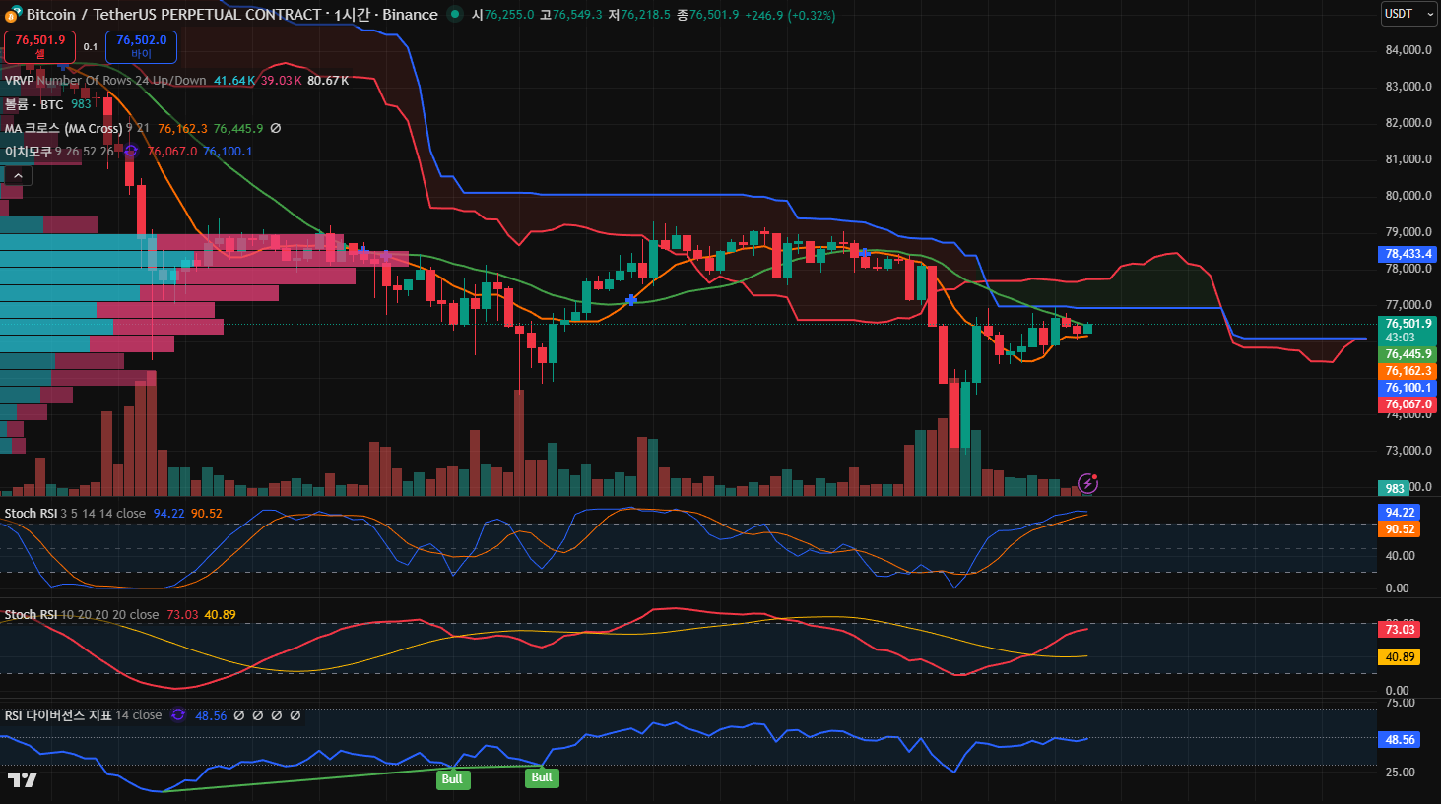Select the MA 크로스 indicator legend
The image size is (1441, 804).
[62, 129]
